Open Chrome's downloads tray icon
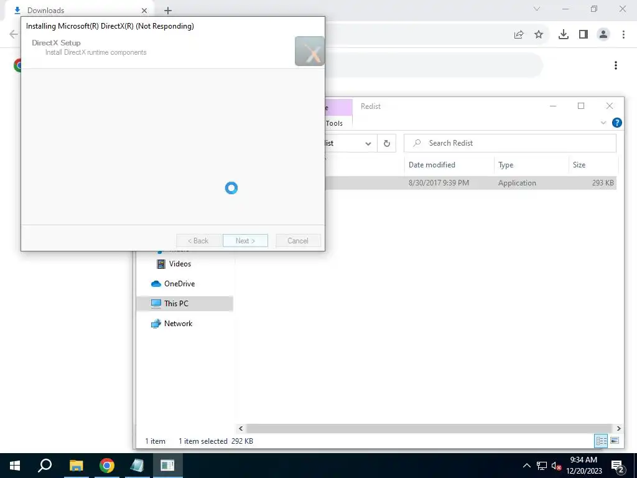637x478 pixels. tap(564, 35)
